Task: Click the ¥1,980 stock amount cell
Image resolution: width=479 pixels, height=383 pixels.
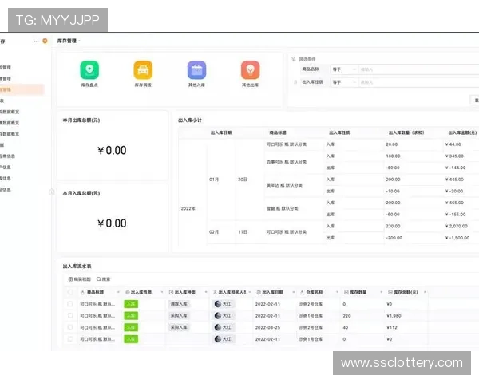Action: 394,315
